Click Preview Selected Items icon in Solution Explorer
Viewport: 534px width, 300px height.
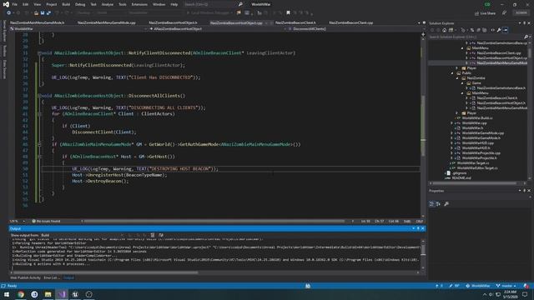(x=506, y=30)
